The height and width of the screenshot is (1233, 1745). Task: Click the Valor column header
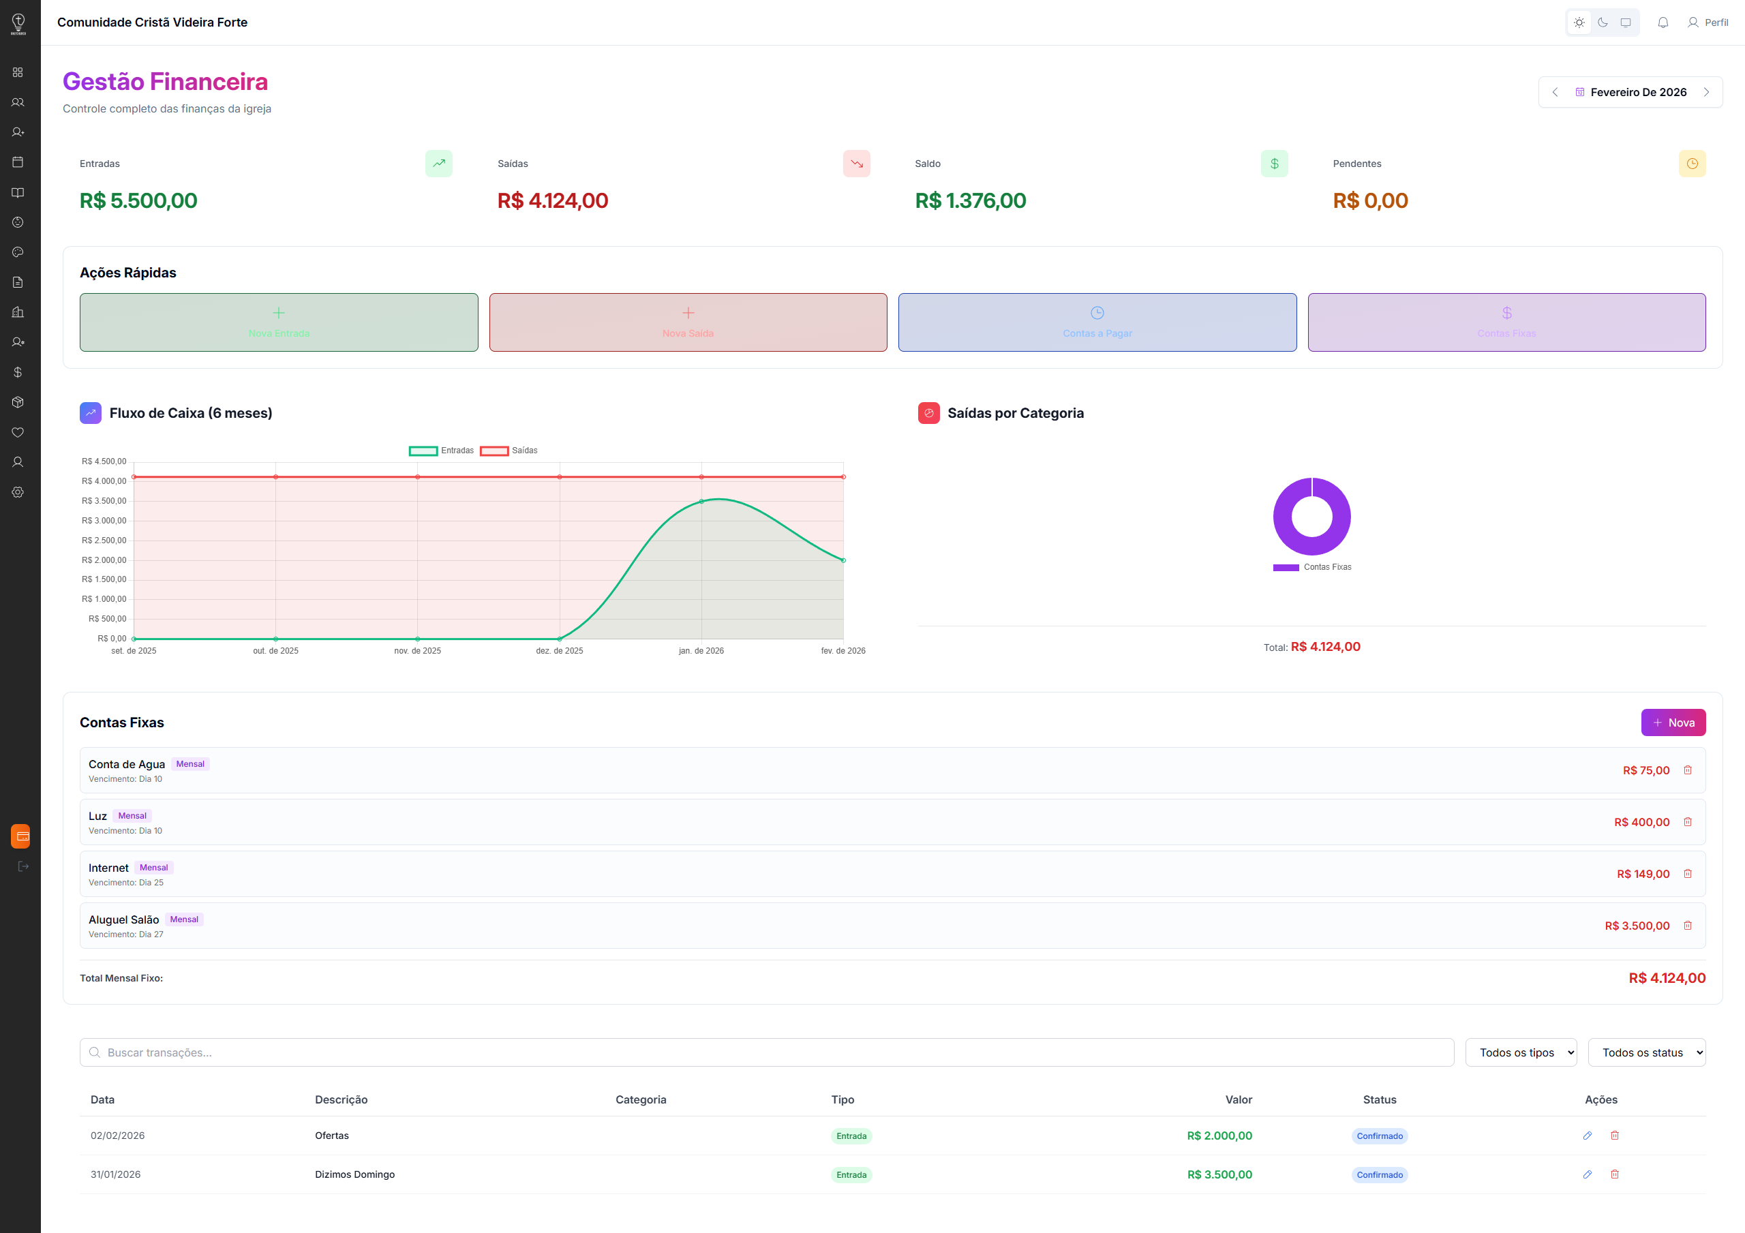(1238, 1100)
